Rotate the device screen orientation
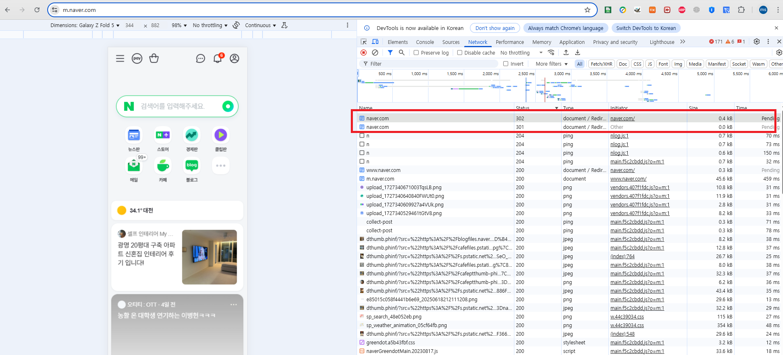 (236, 25)
